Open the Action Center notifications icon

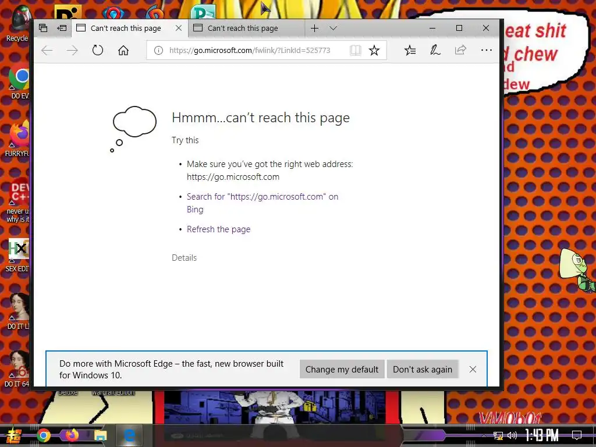click(x=577, y=435)
